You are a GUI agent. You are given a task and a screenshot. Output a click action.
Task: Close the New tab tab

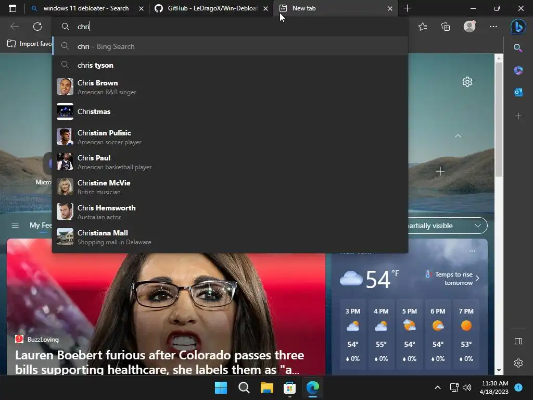390,8
